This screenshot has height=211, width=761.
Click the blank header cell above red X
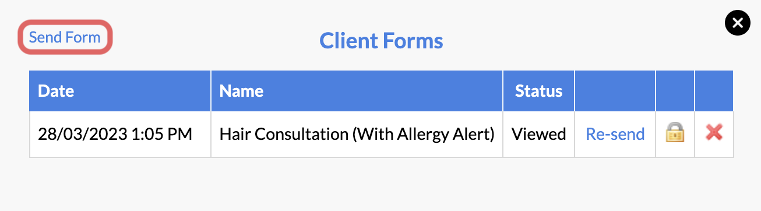pos(714,91)
